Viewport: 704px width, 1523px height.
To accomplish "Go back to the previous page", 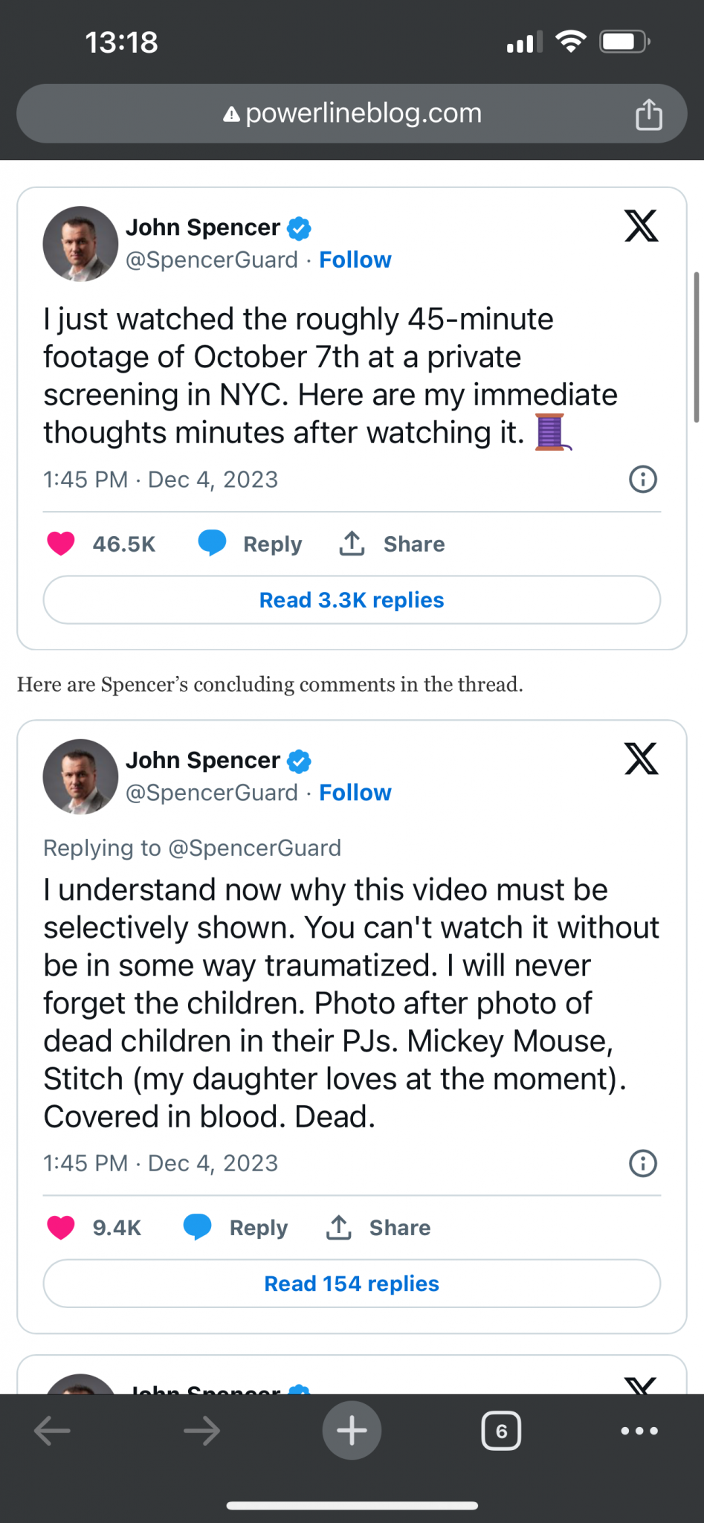I will [x=53, y=1431].
